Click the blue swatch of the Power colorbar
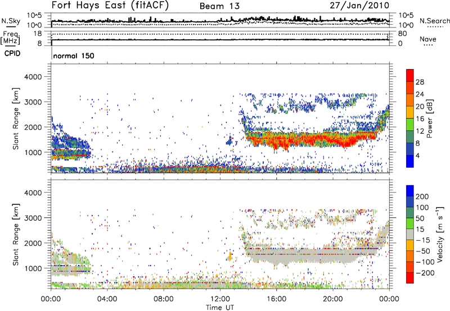Viewport: 450px width, 311px height. pyautogui.click(x=410, y=161)
